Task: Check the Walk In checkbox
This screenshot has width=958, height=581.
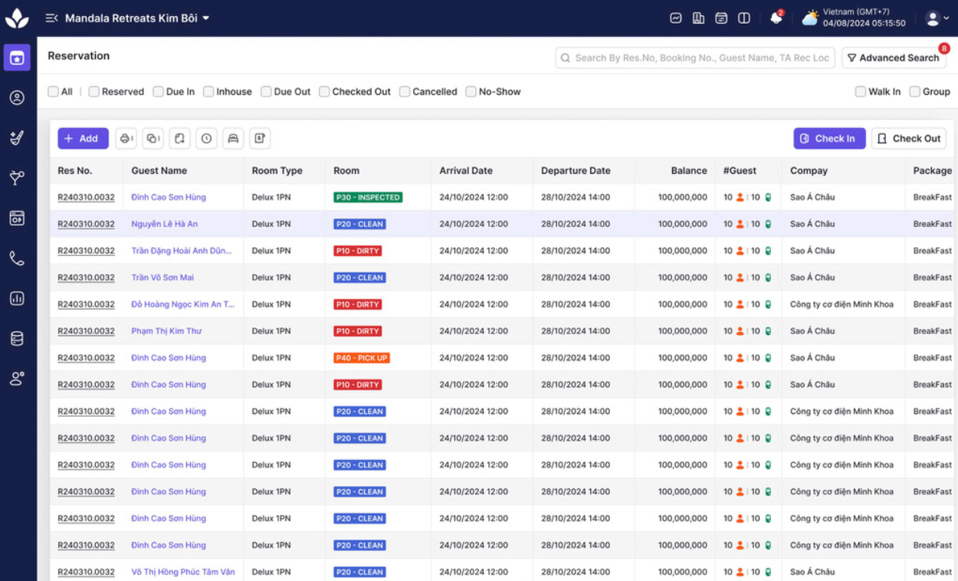Action: tap(860, 92)
